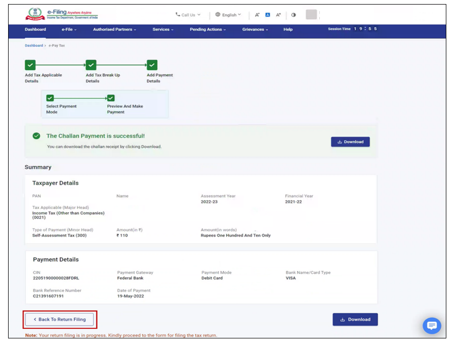Image resolution: width=460 pixels, height=347 pixels.
Task: Decrease font size with A- icon
Action: click(x=257, y=15)
